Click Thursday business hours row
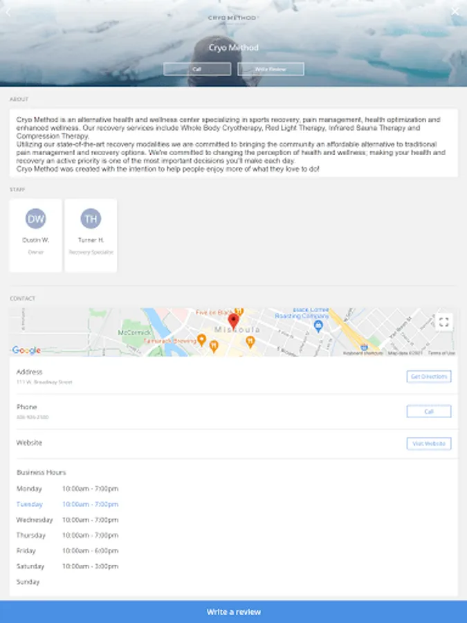The height and width of the screenshot is (623, 467). point(68,535)
